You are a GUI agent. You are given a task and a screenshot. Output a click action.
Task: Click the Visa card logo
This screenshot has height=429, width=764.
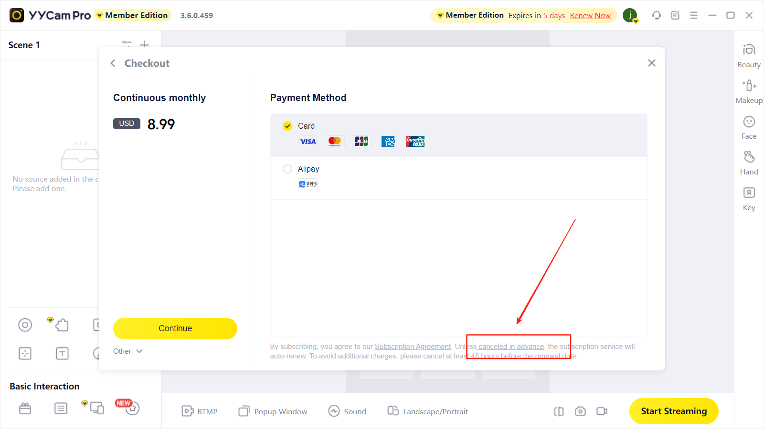point(308,142)
